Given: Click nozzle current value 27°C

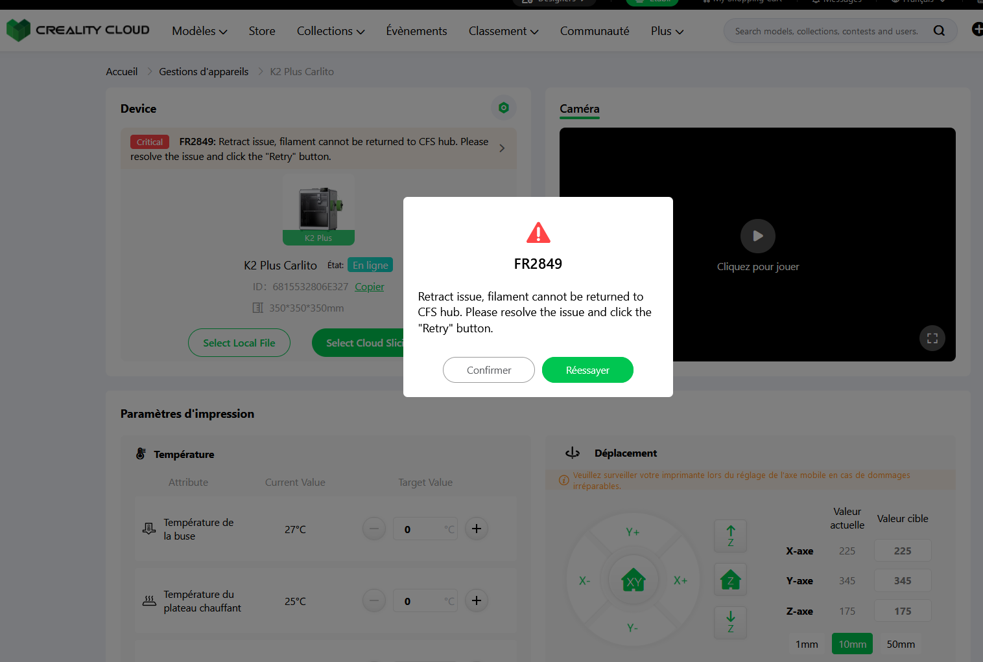Looking at the screenshot, I should (x=295, y=529).
